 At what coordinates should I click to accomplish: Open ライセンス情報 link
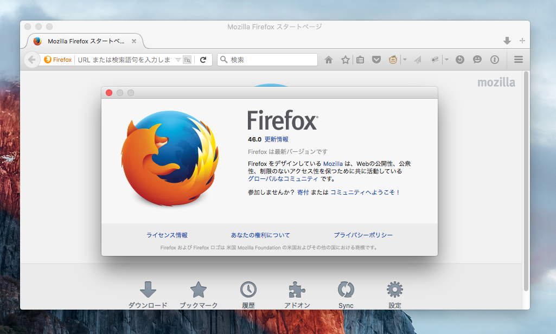click(x=167, y=235)
